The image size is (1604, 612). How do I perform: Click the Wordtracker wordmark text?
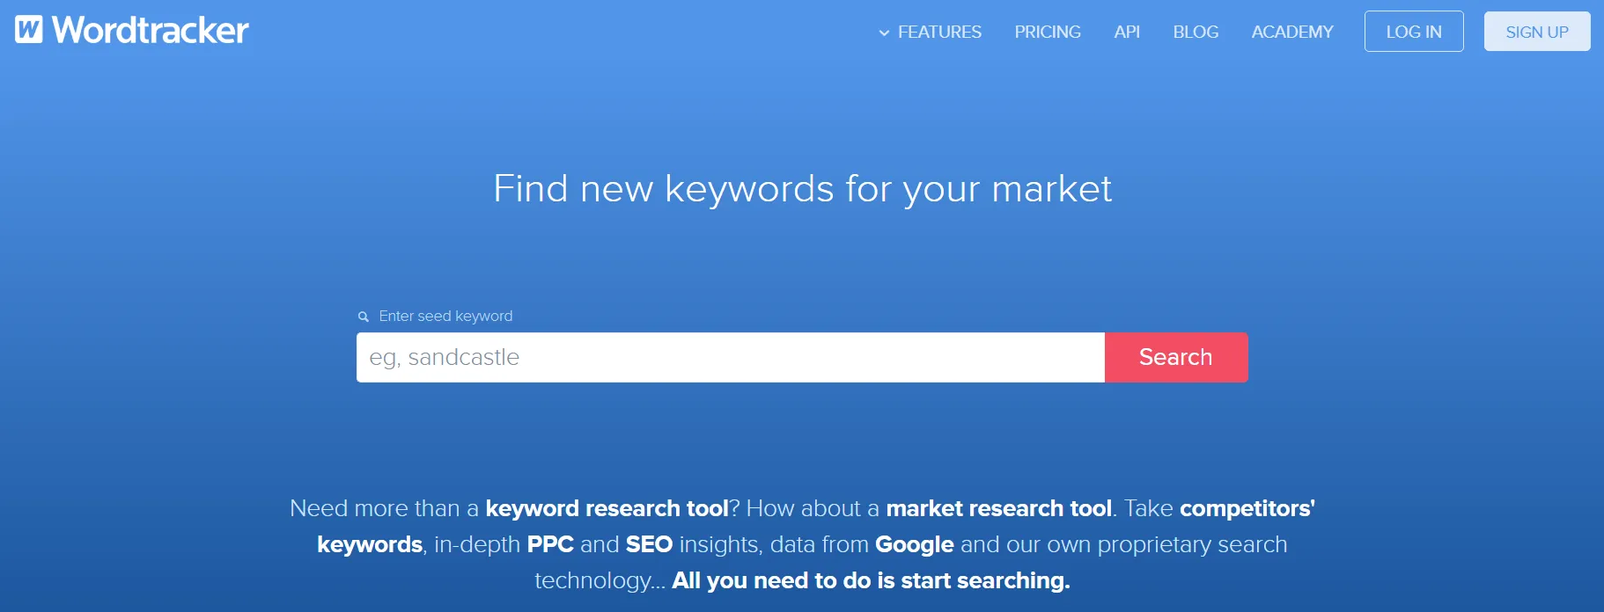click(151, 31)
